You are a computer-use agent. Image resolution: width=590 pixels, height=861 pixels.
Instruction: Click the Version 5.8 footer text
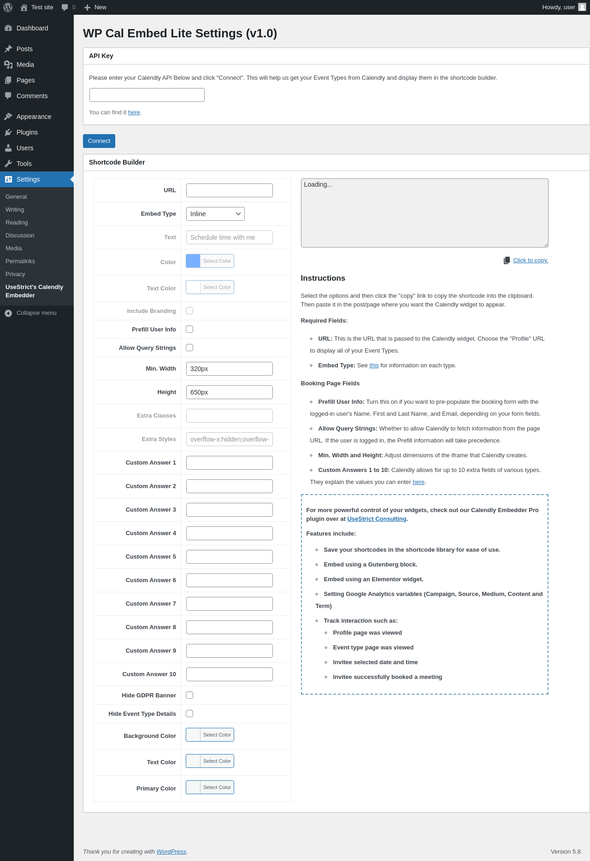point(566,852)
